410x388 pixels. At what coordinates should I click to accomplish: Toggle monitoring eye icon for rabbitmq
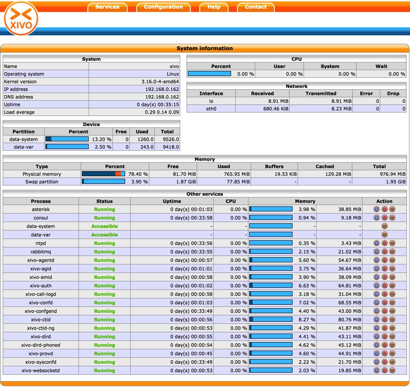coord(392,252)
